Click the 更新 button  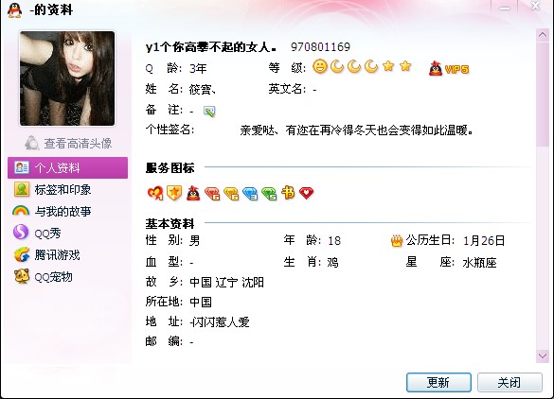coord(438,382)
